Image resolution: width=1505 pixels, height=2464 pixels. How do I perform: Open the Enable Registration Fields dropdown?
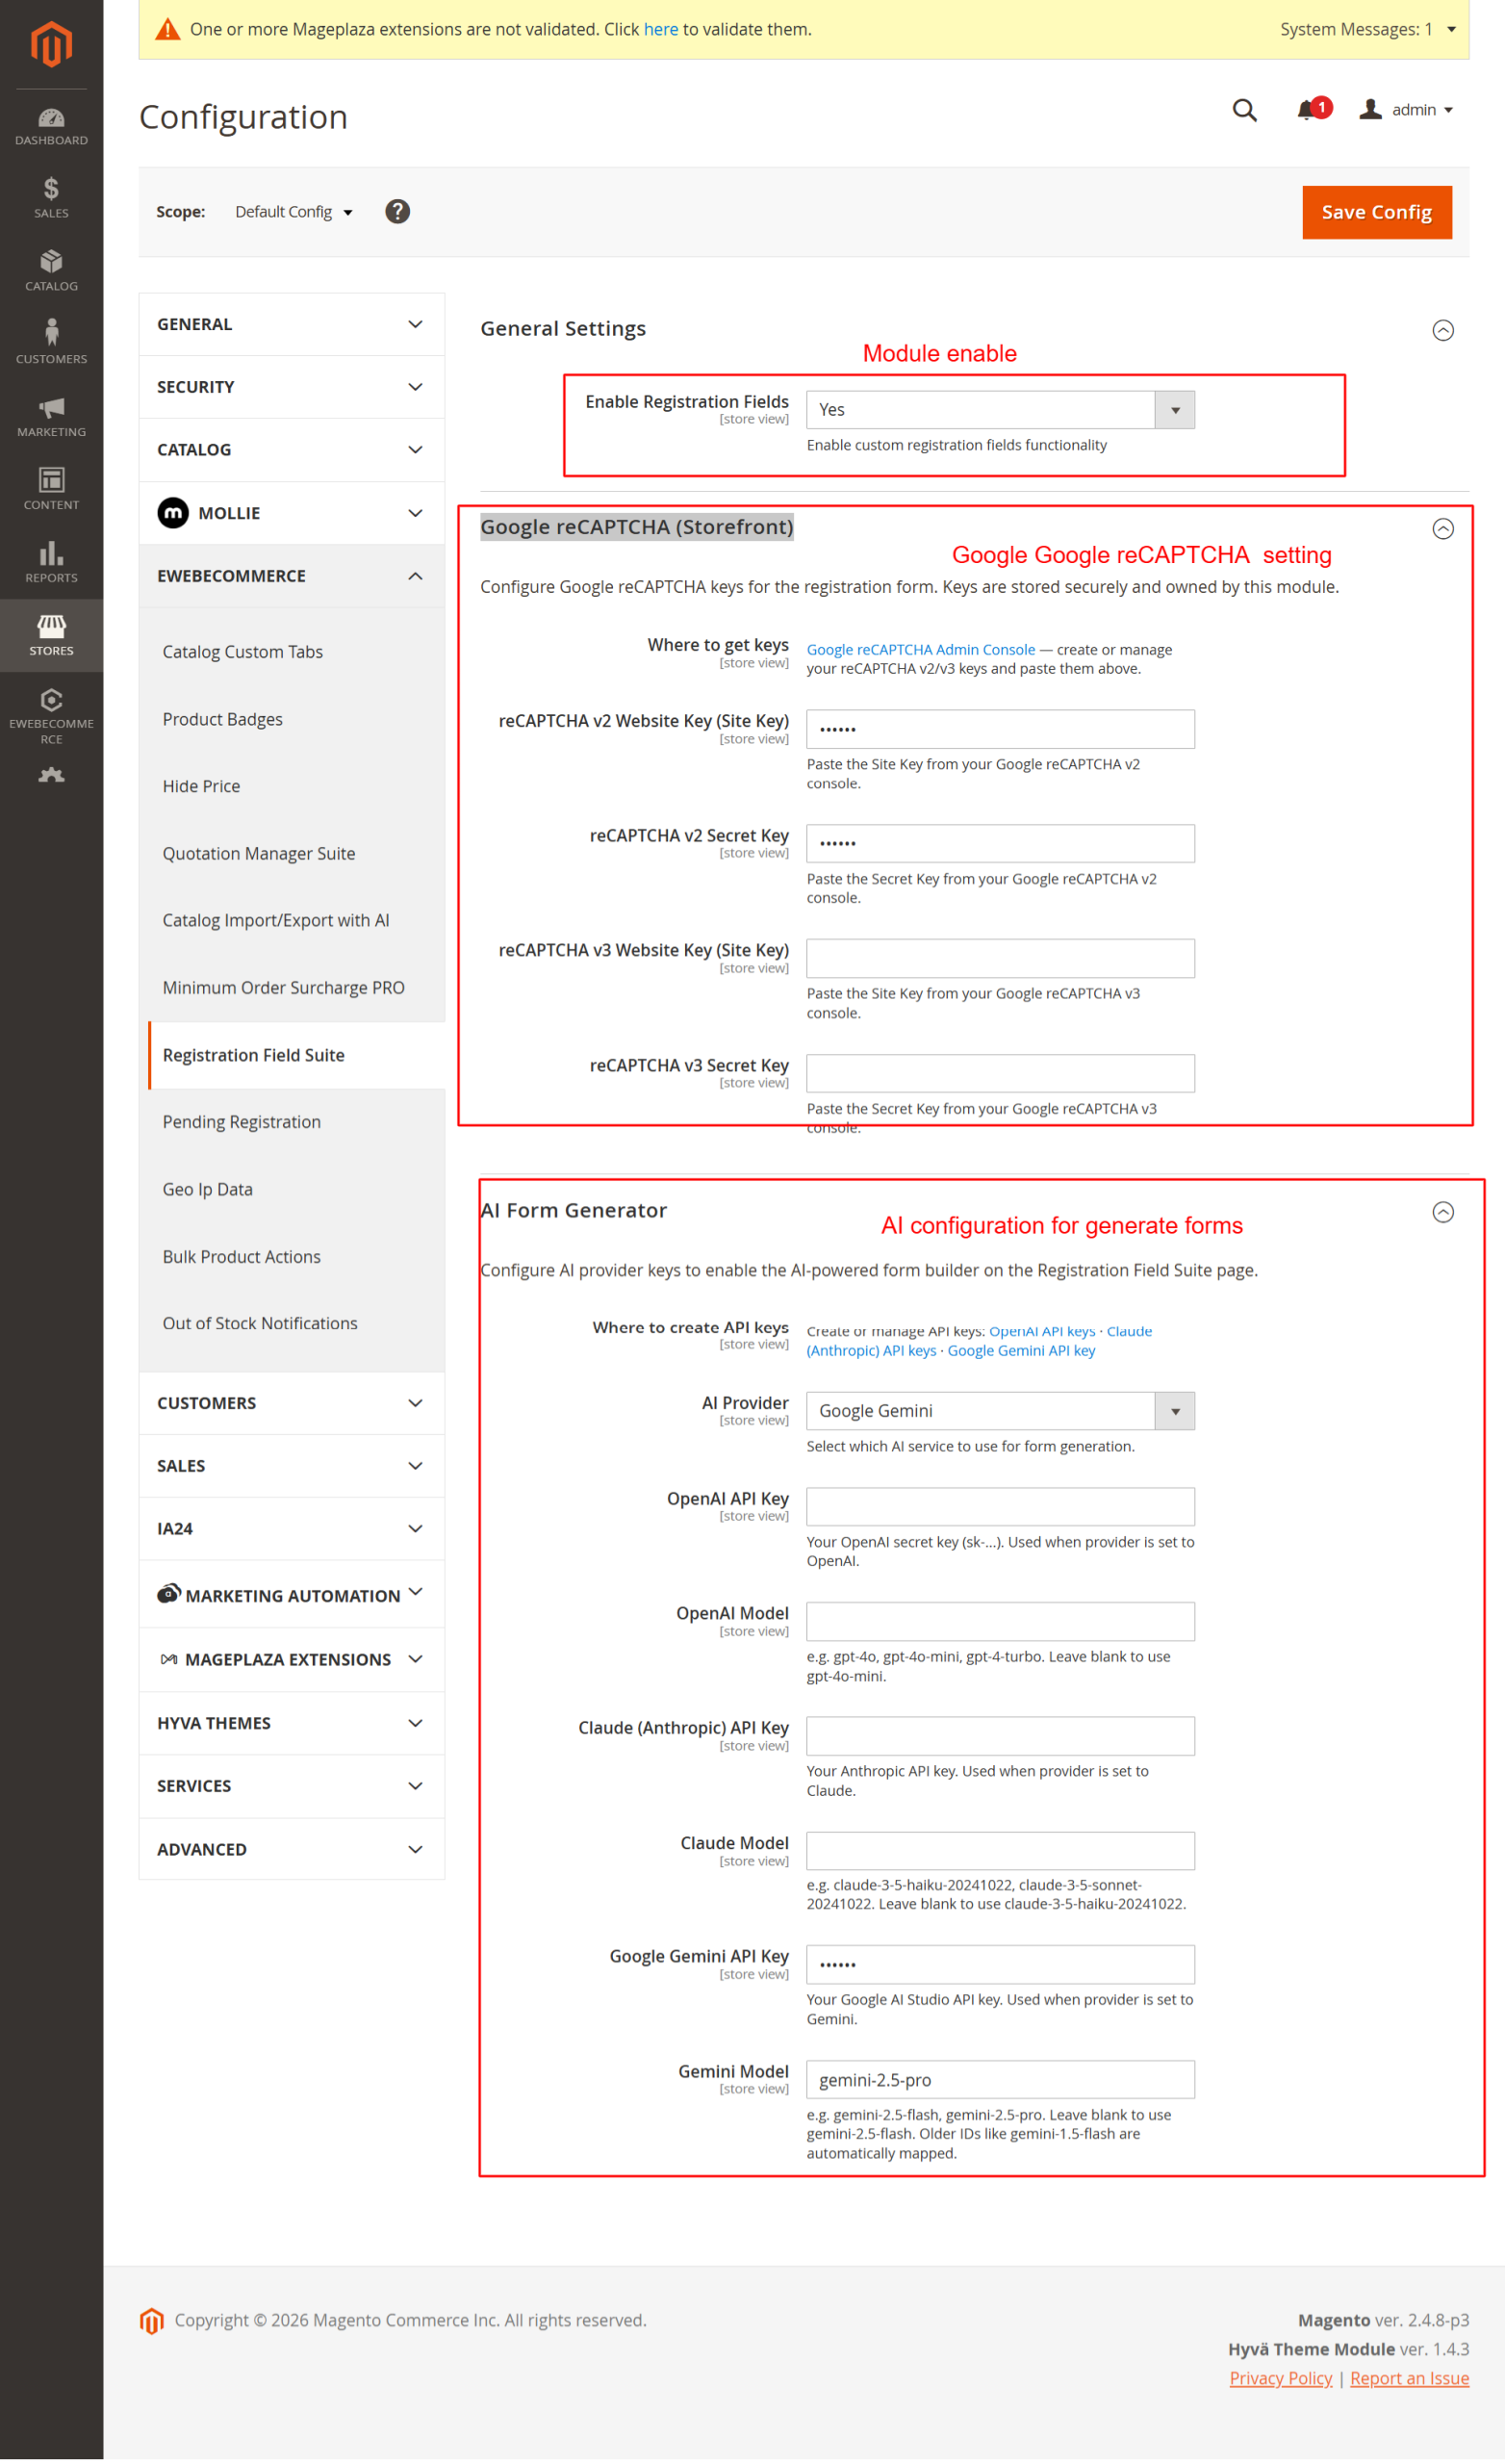pos(1000,410)
